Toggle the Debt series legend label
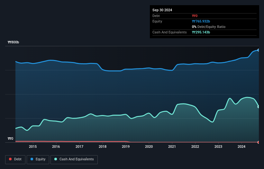The height and width of the screenshot is (169, 264). pyautogui.click(x=18, y=159)
